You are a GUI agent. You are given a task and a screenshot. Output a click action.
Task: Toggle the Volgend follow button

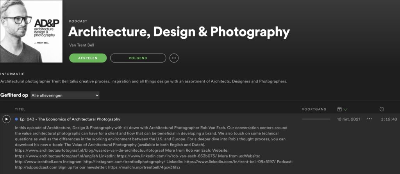pos(138,58)
